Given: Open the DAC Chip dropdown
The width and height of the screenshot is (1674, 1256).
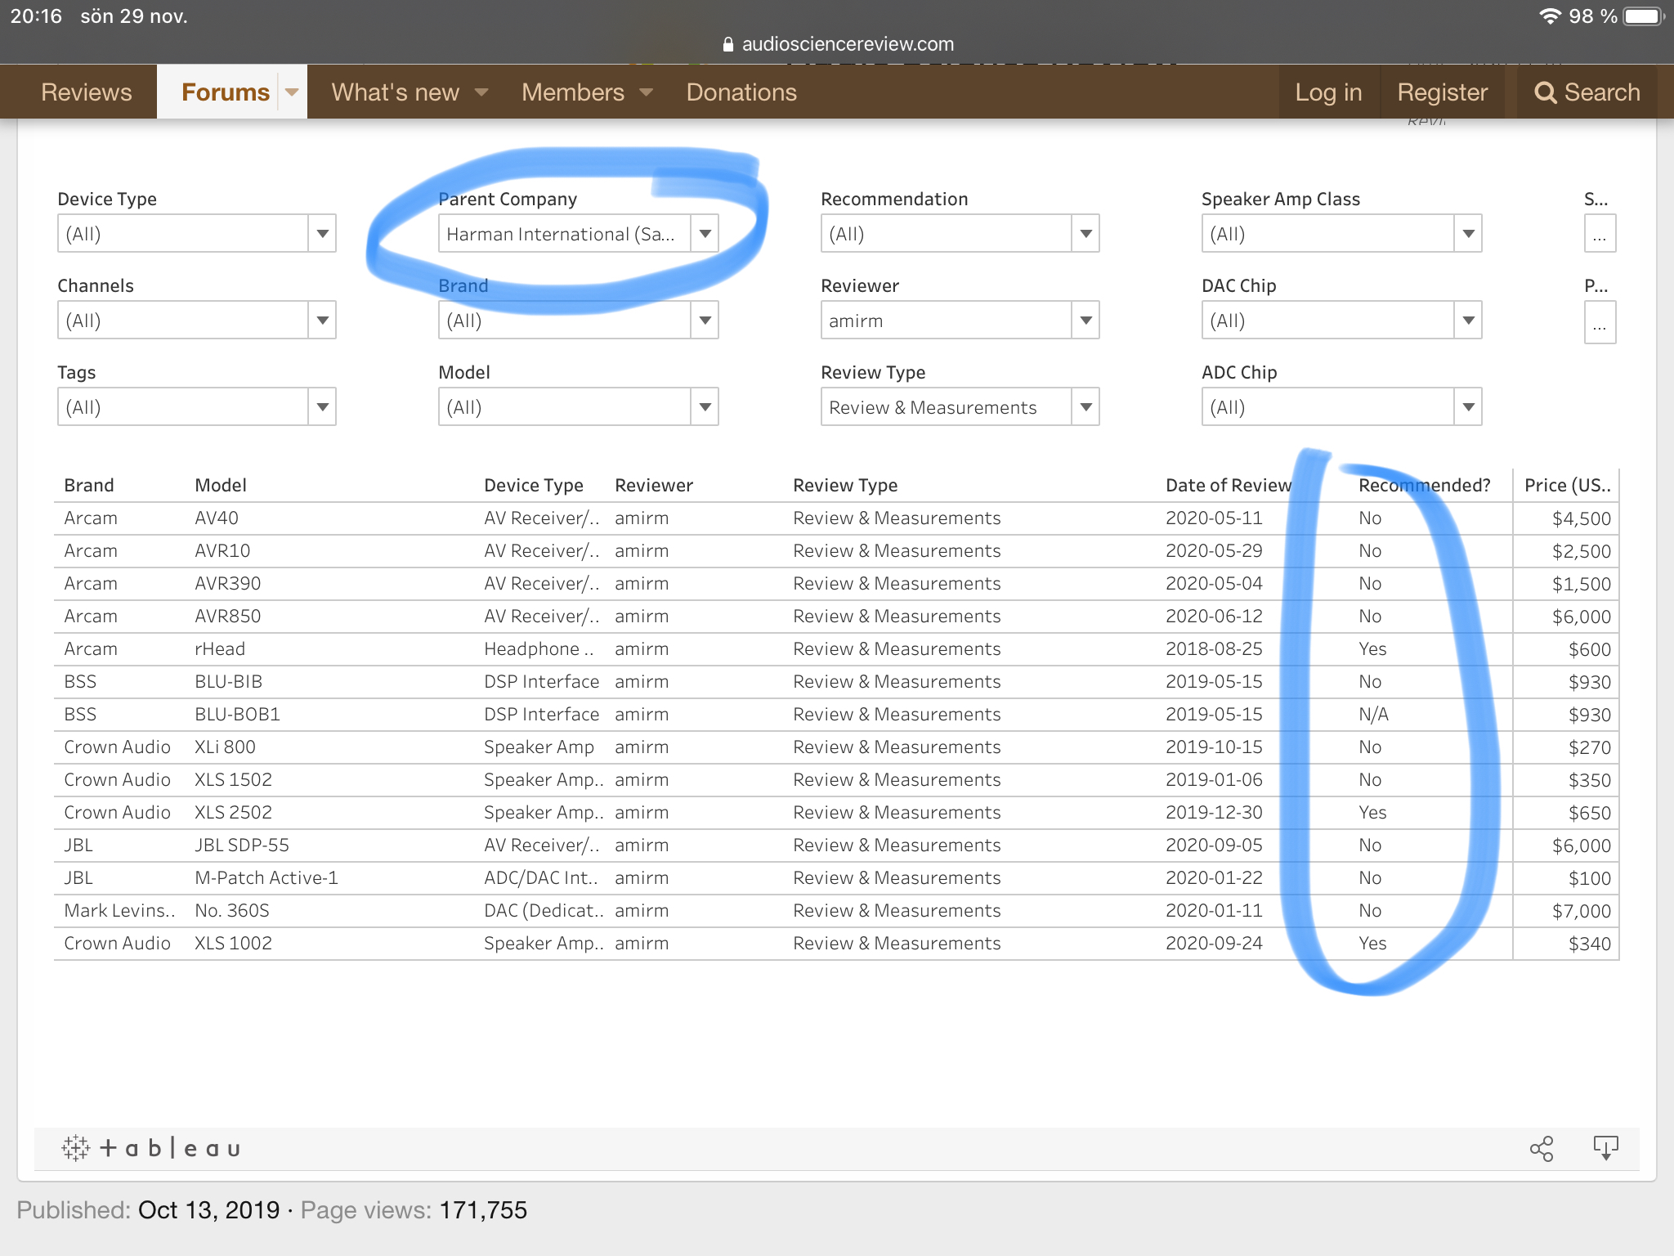Looking at the screenshot, I should (x=1468, y=321).
